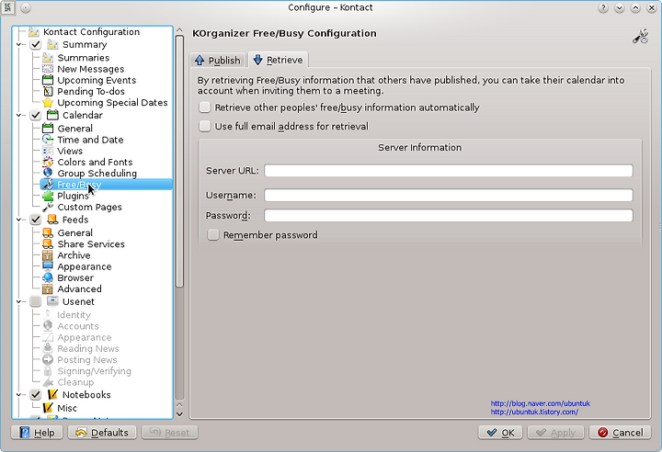This screenshot has width=662, height=452.
Task: Click the Custom Pages wrench icon
Action: pos(48,207)
